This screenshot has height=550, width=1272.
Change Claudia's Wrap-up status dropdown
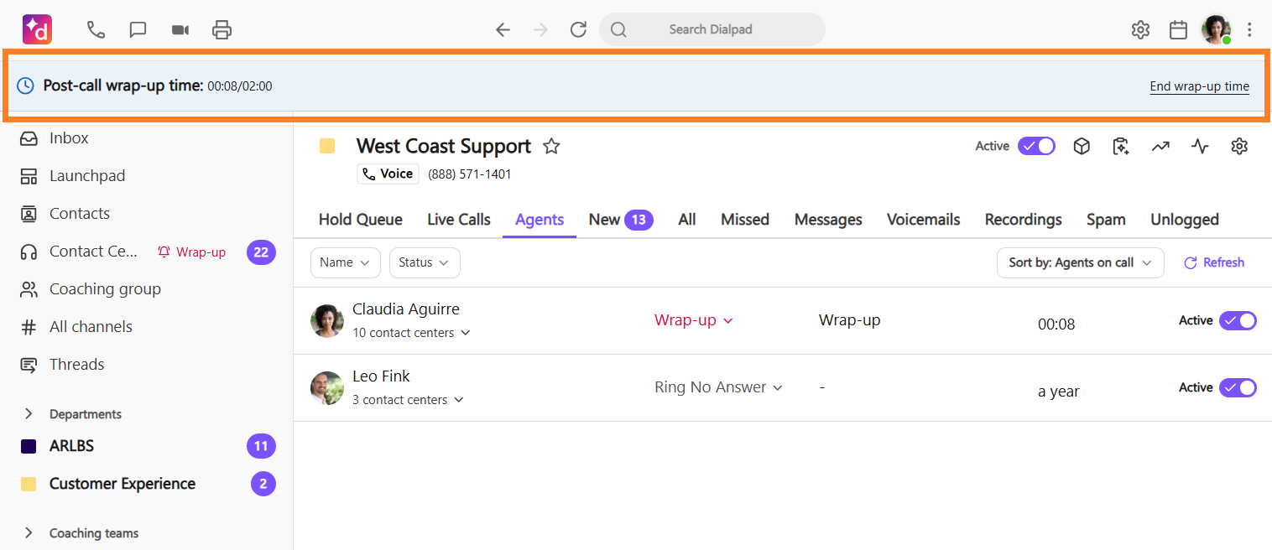pyautogui.click(x=694, y=320)
